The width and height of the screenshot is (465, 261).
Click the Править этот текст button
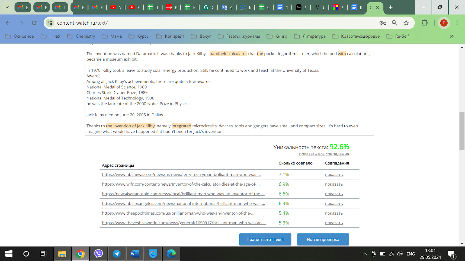click(x=265, y=240)
